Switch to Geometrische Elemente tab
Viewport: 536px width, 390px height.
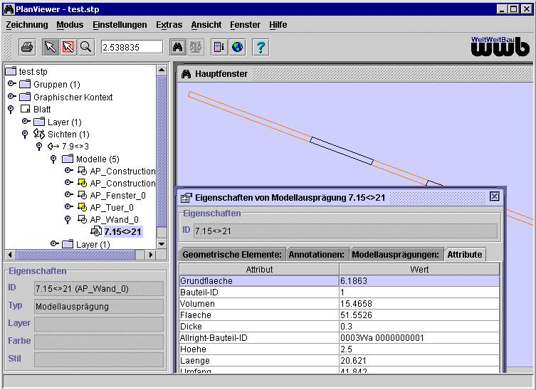[232, 255]
